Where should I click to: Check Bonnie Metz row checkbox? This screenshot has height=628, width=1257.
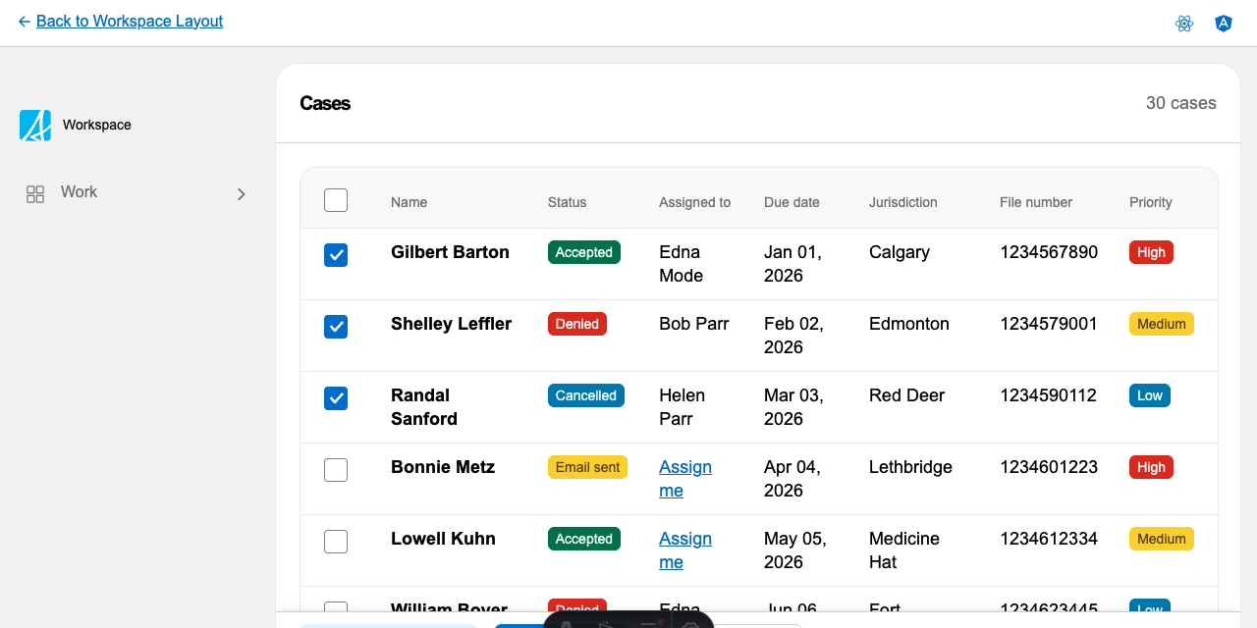(x=336, y=470)
